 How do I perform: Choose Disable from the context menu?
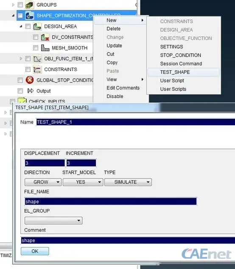click(115, 96)
